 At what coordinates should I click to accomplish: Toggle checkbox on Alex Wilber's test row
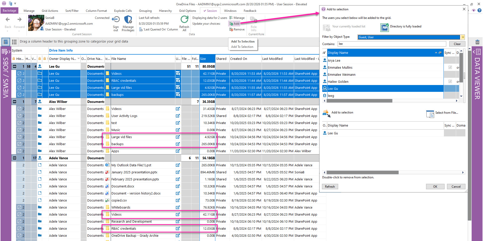pyautogui.click(x=19, y=123)
